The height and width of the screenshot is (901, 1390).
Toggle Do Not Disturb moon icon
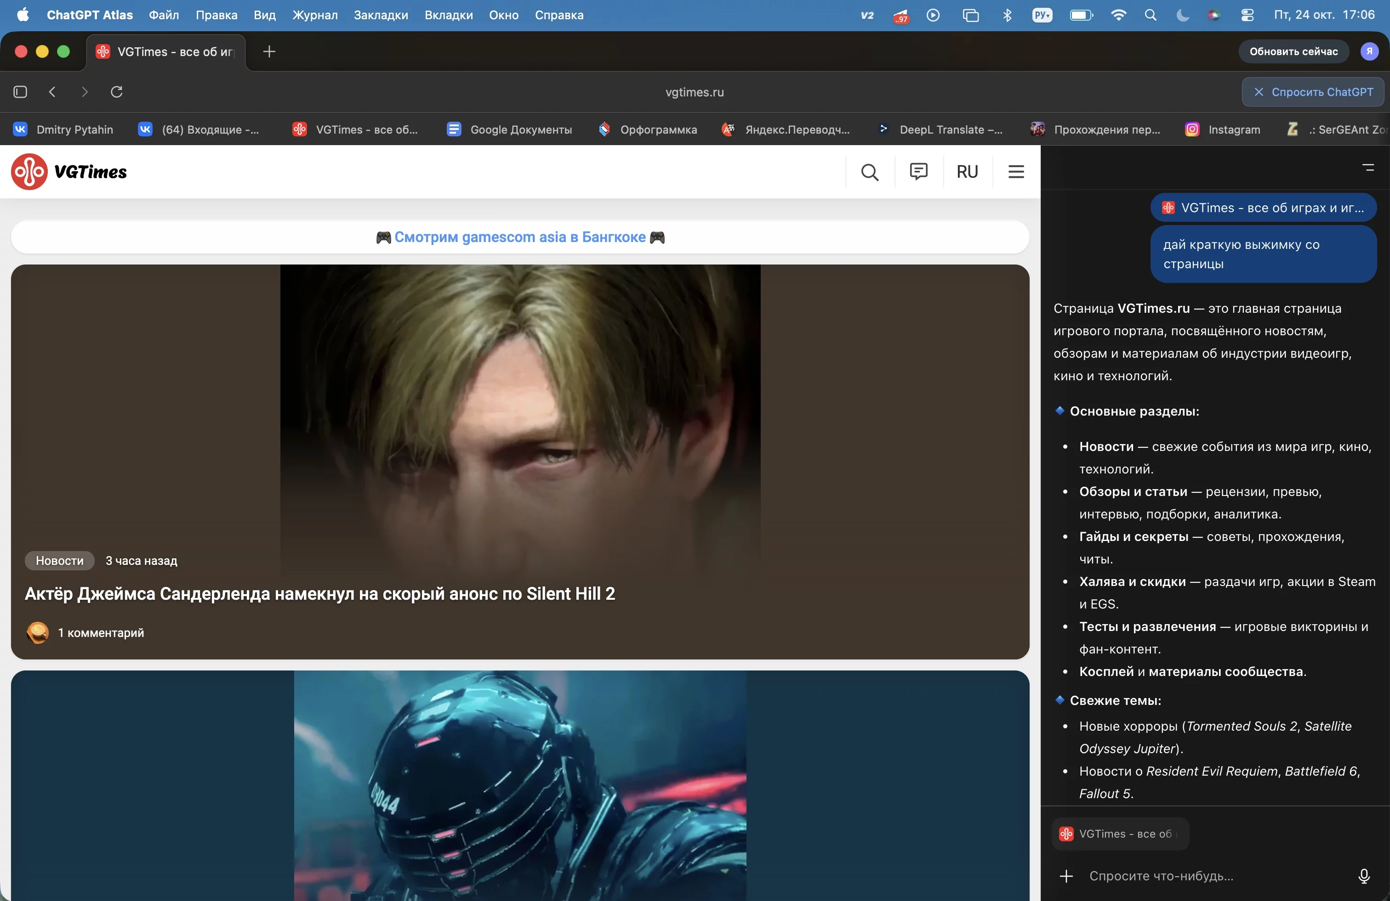(x=1183, y=15)
